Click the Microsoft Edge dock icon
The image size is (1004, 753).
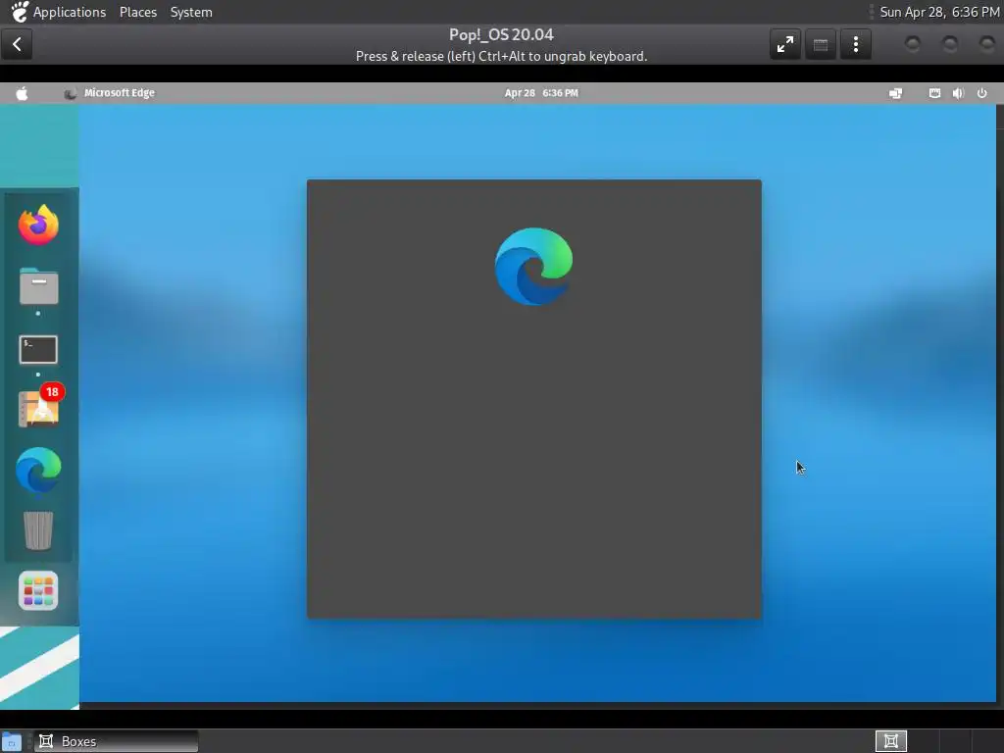pyautogui.click(x=38, y=470)
